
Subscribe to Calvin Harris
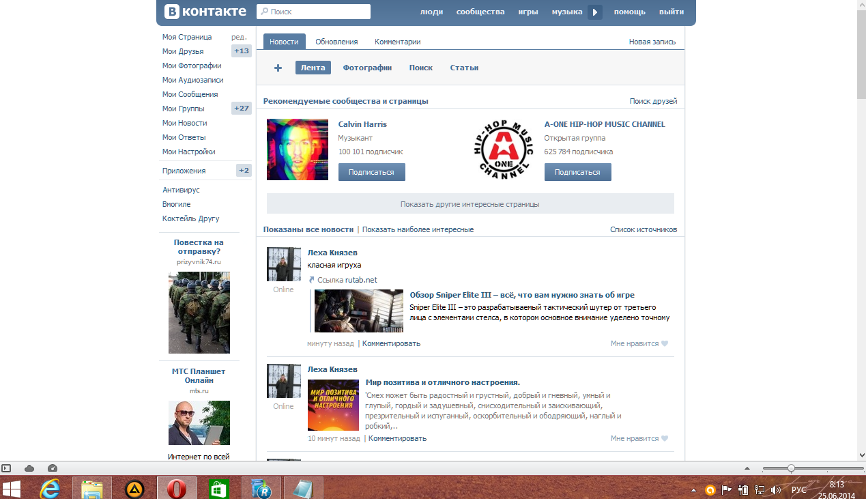point(371,172)
